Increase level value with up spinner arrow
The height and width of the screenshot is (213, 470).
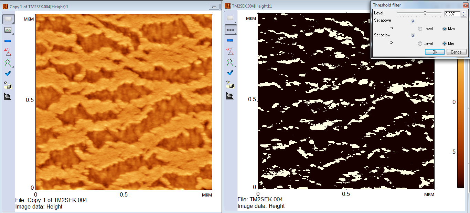(x=463, y=13)
